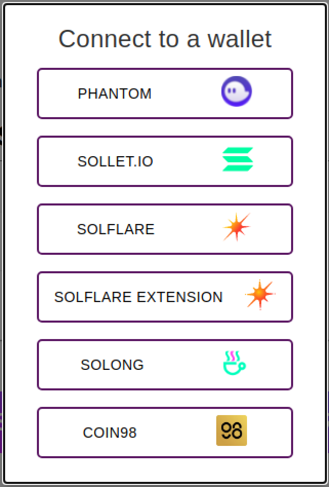Screen dimensions: 329x487
Task: Click the SOLLET.IO label
Action: 116,162
